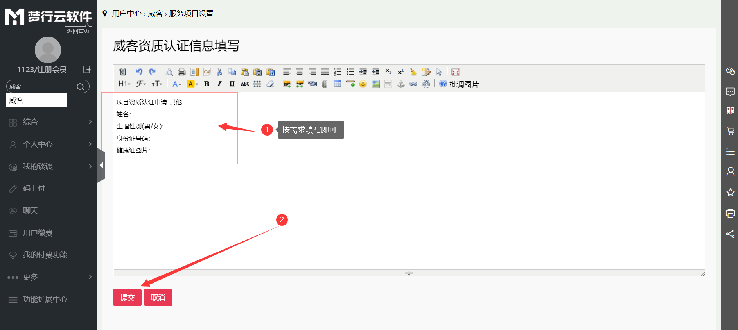Redo the last edit
The height and width of the screenshot is (330, 738).
click(x=152, y=72)
